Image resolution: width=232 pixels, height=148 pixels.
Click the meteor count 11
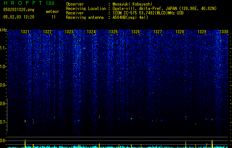pyautogui.click(x=53, y=17)
